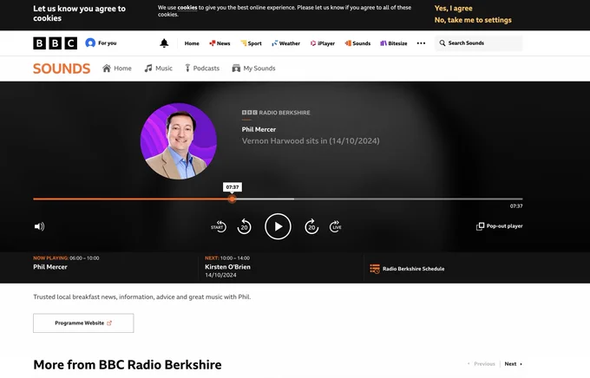Click the main Play button
The width and height of the screenshot is (590, 378).
(278, 226)
